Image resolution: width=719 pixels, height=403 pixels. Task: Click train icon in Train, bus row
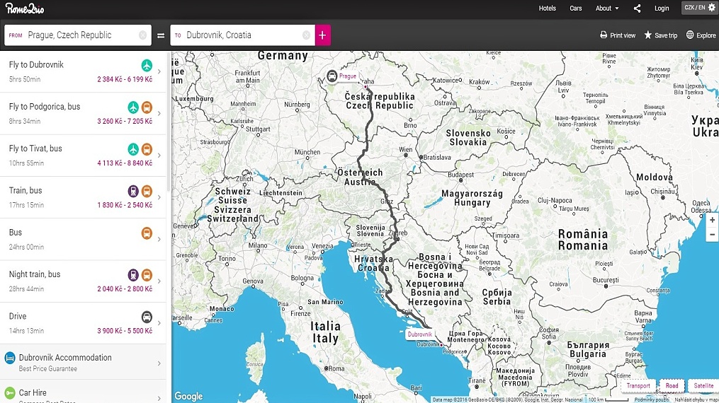coord(133,191)
